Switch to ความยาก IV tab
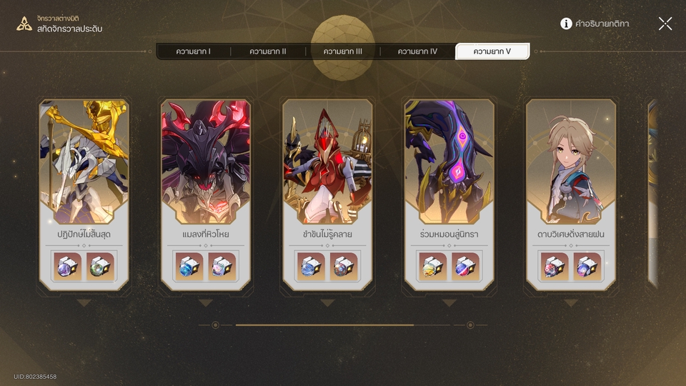Screen dimensions: 686x386 pos(417,51)
